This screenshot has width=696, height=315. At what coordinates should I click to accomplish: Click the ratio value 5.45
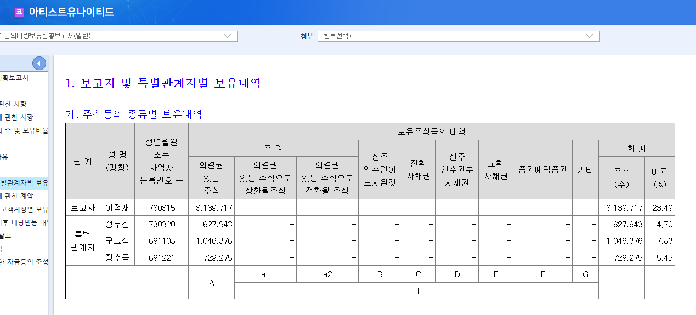point(664,257)
